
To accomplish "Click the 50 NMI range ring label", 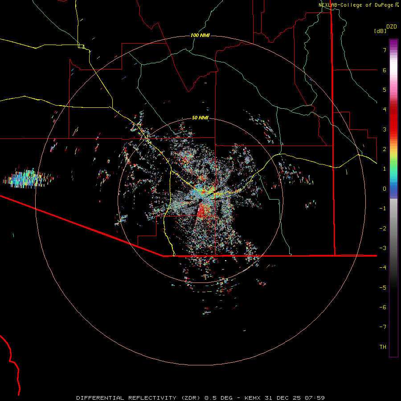I will 200,118.
